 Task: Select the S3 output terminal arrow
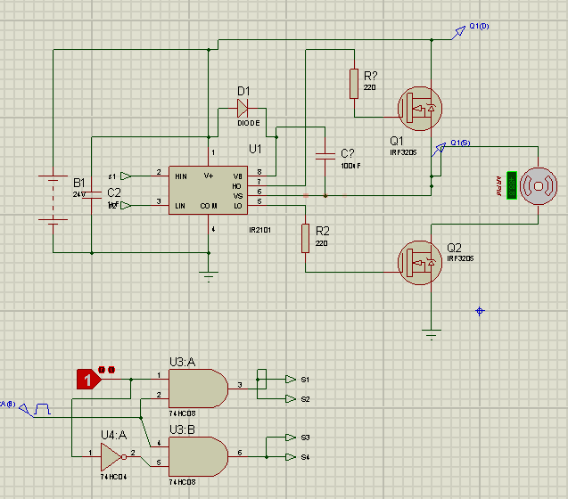tap(291, 438)
